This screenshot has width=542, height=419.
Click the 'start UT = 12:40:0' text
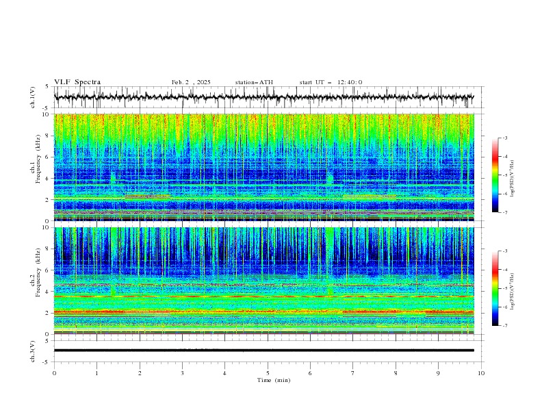coord(331,82)
